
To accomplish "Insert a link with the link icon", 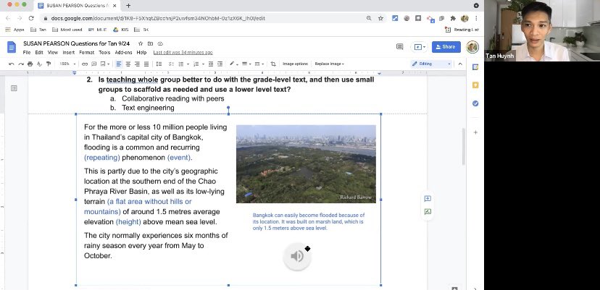I will point(85,64).
